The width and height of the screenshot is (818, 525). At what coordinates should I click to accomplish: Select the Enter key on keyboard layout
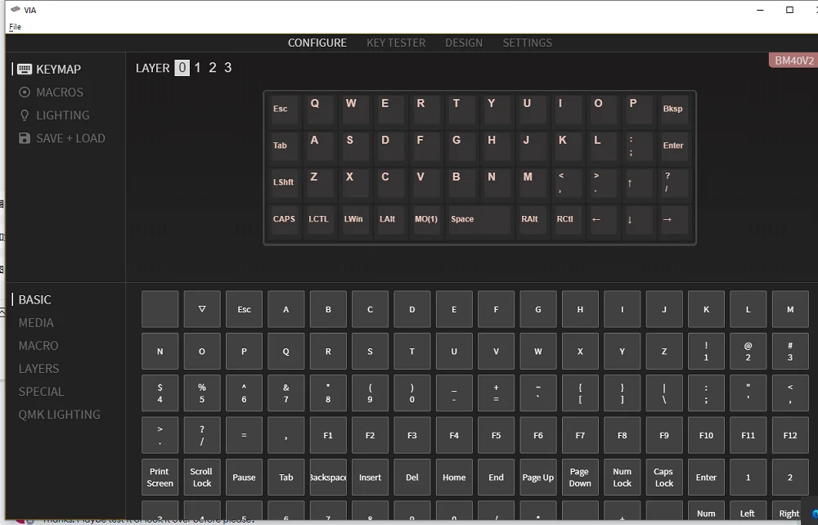(x=673, y=146)
